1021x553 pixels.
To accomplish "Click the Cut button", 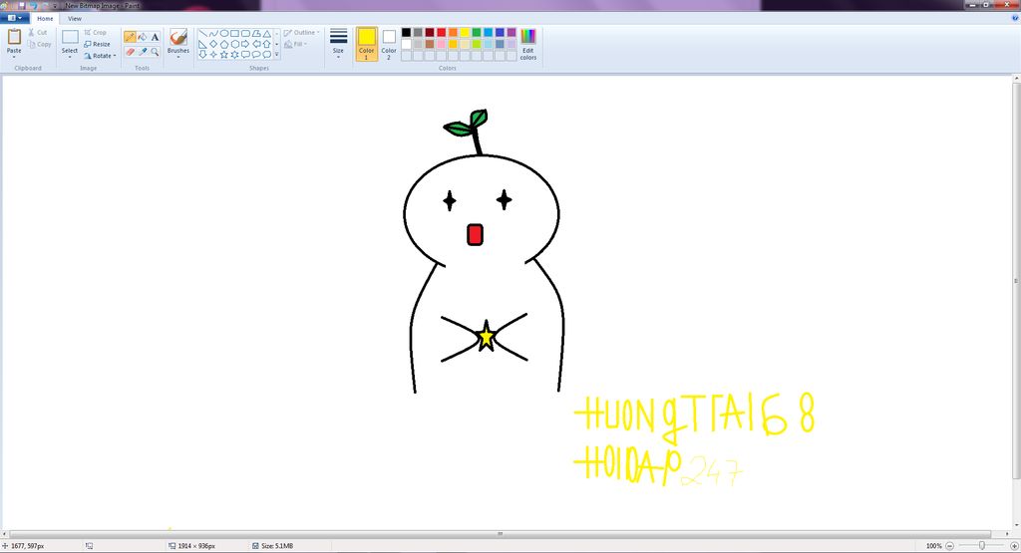I will click(x=37, y=33).
